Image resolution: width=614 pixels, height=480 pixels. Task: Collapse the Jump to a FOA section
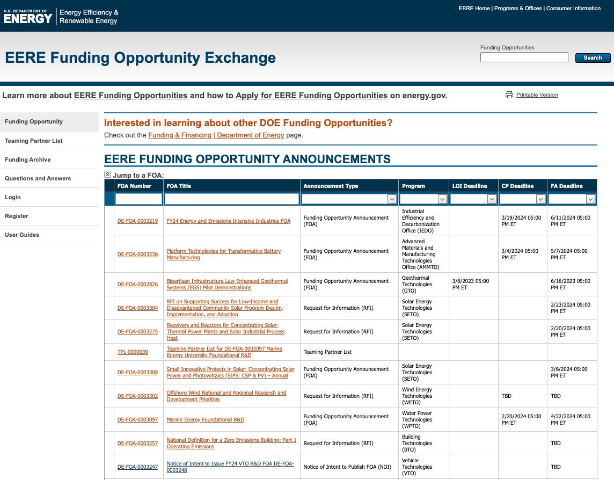(x=108, y=174)
